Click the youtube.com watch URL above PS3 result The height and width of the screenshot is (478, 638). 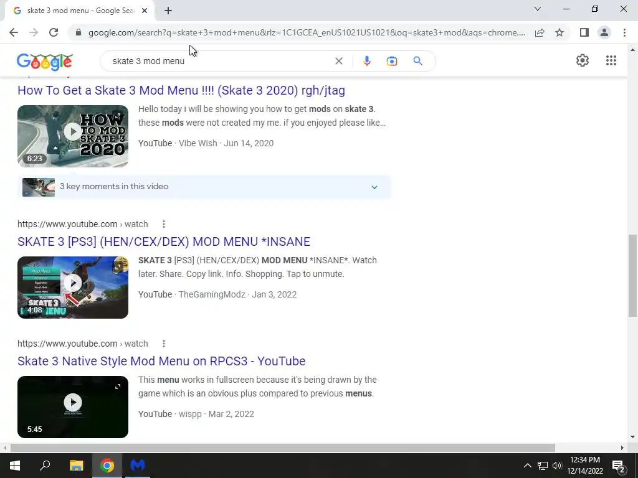(83, 224)
